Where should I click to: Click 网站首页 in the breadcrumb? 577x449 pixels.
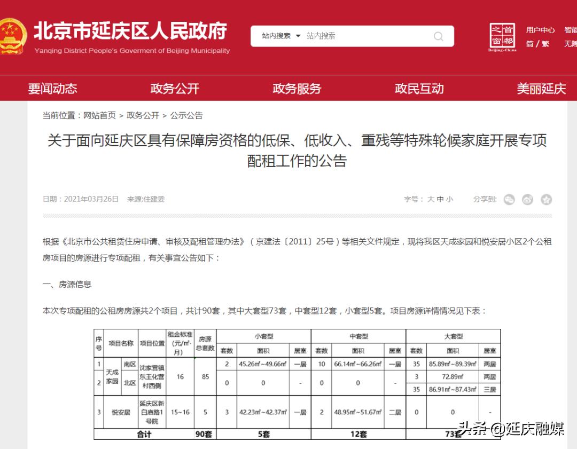pyautogui.click(x=99, y=115)
